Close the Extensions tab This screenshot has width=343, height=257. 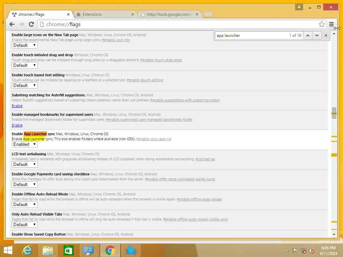click(x=133, y=14)
